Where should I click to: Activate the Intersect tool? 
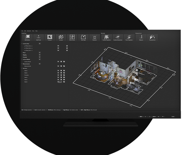tap(50, 38)
